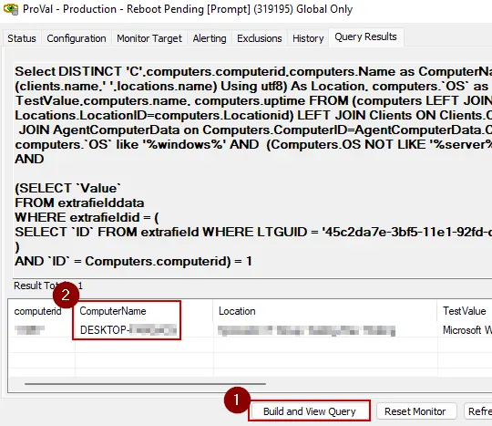Select the Exclusions tab
Viewport: 492px width, 426px height.
259,38
